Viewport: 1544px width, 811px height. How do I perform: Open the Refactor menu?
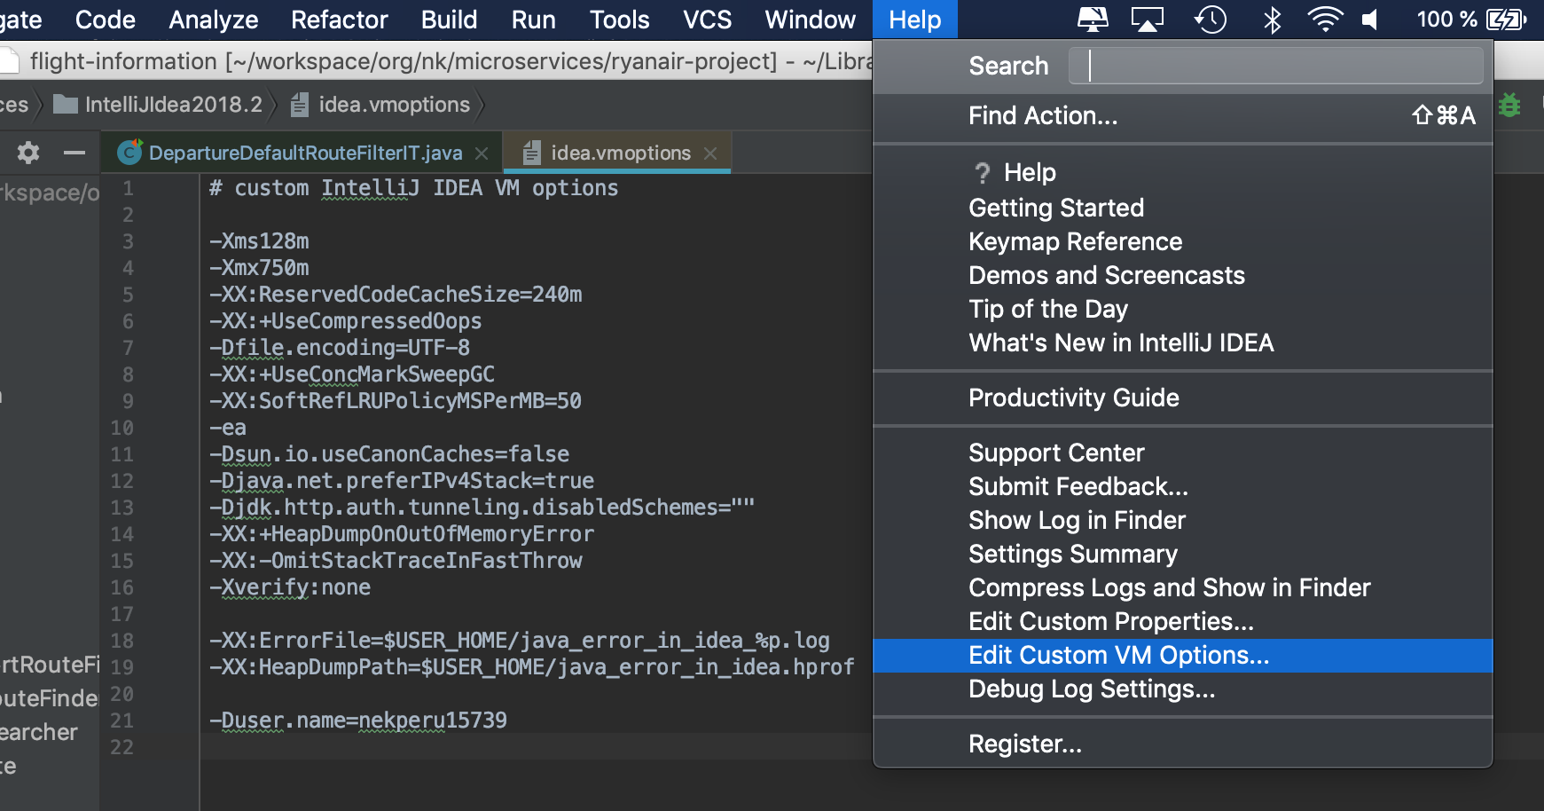(x=340, y=20)
